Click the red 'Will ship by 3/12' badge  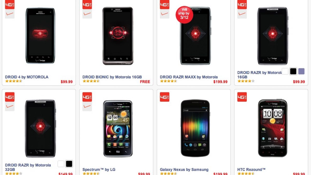(184, 15)
